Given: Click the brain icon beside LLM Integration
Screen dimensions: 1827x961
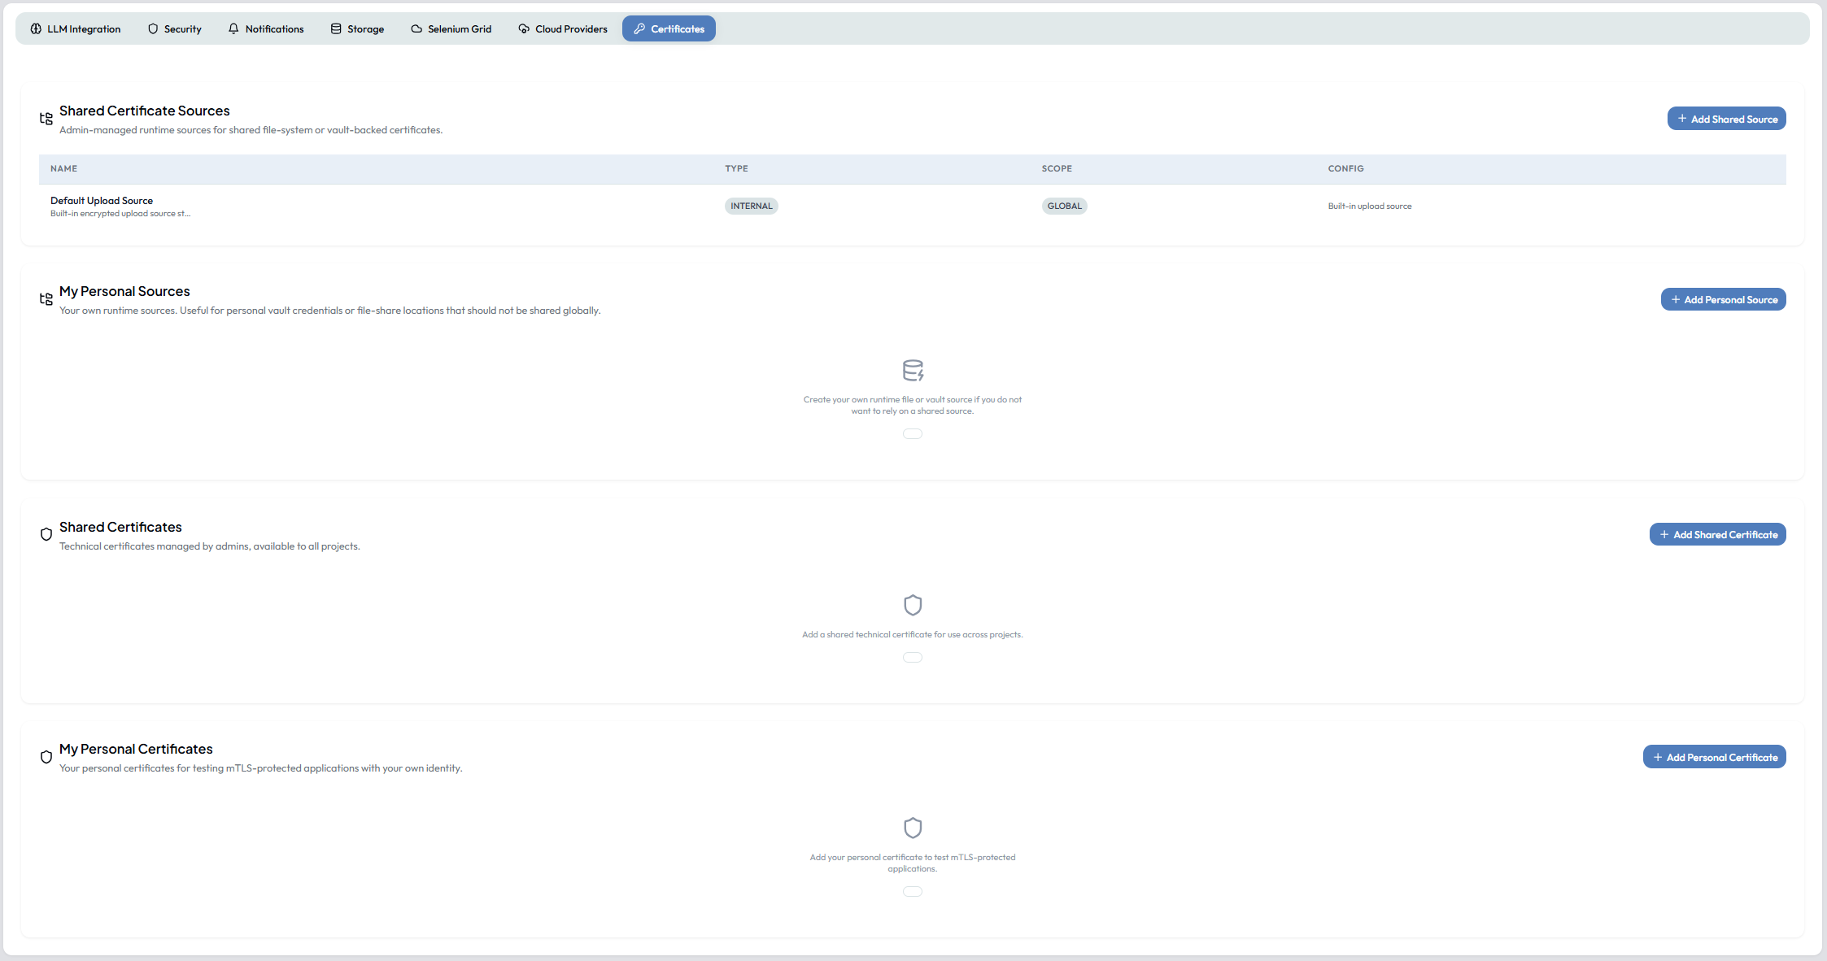Looking at the screenshot, I should [36, 28].
